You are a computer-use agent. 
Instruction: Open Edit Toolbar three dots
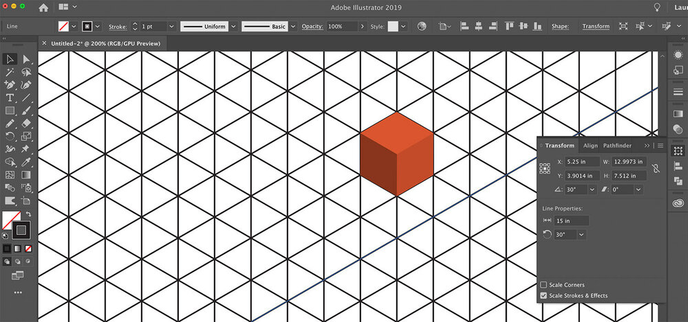18,292
